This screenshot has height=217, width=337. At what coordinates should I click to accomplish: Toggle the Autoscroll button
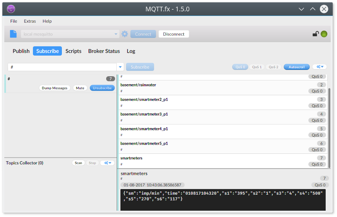point(297,67)
